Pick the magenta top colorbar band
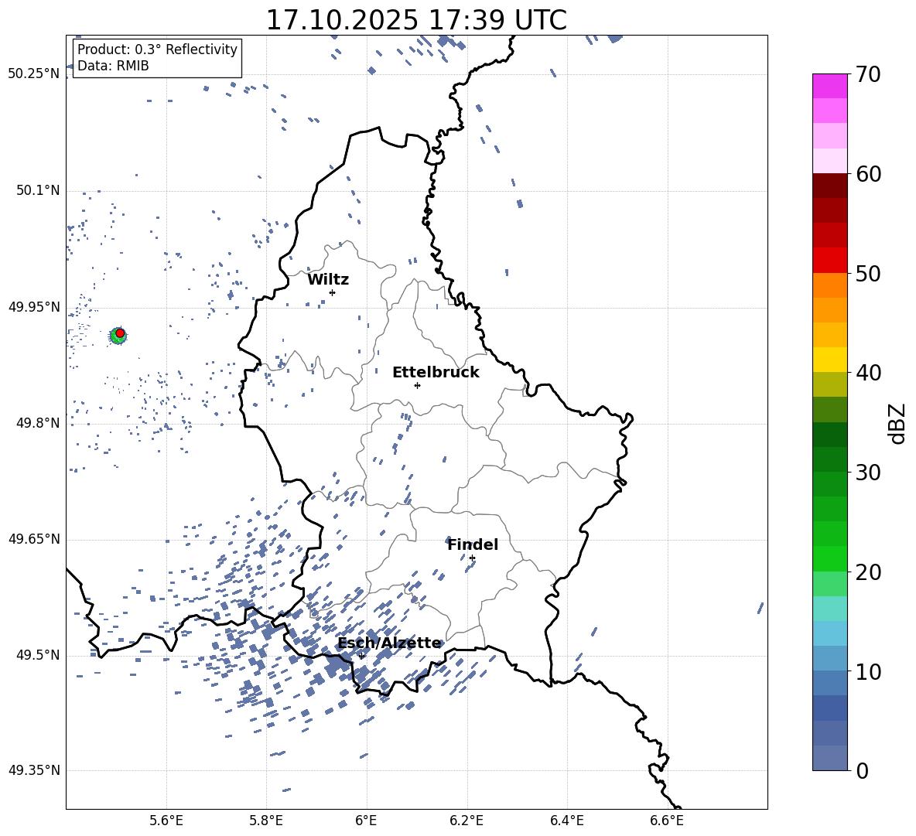This screenshot has height=836, width=916. tap(829, 86)
